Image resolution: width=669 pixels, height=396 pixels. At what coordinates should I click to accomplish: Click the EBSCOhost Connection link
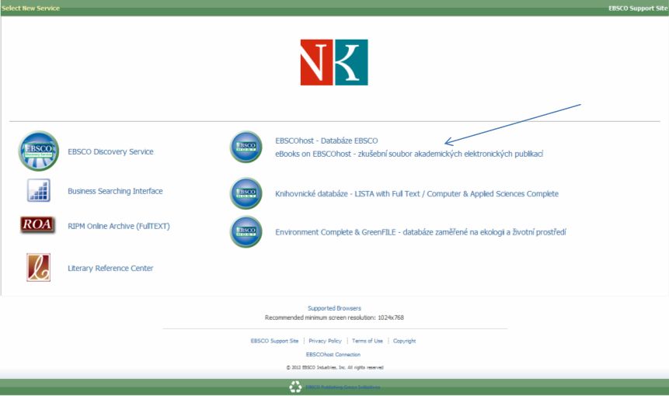(x=333, y=355)
